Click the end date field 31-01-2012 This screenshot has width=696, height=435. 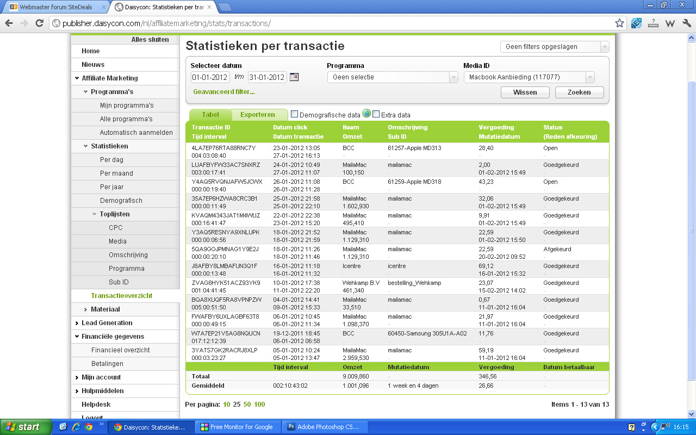[x=268, y=77]
